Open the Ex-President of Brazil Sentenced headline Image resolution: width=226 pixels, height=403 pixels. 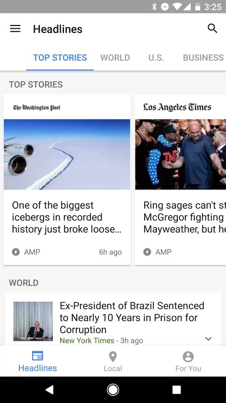point(132,317)
